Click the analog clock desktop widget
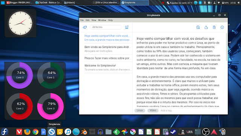 [20, 23]
